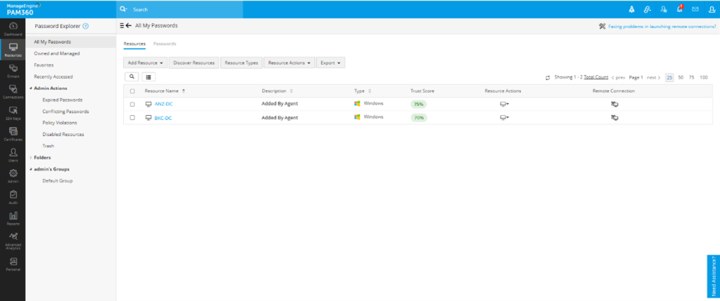Open the Add Resource dropdown
Image resolution: width=720 pixels, height=301 pixels.
click(x=146, y=62)
